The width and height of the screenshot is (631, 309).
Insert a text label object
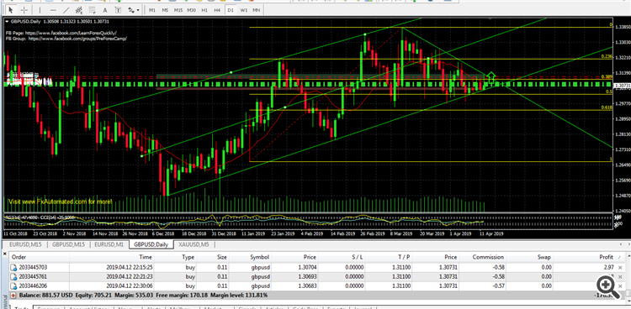[118, 10]
